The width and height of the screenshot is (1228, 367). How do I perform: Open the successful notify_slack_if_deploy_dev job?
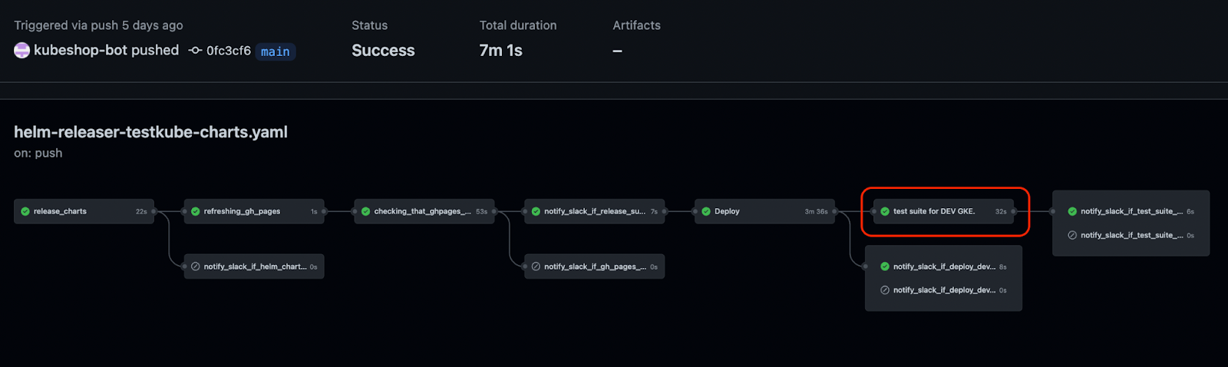944,266
